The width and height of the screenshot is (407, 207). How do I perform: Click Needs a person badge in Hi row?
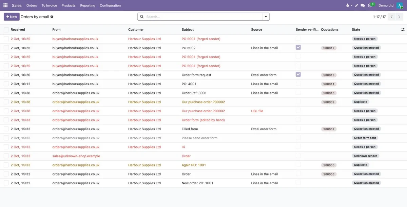365,147
